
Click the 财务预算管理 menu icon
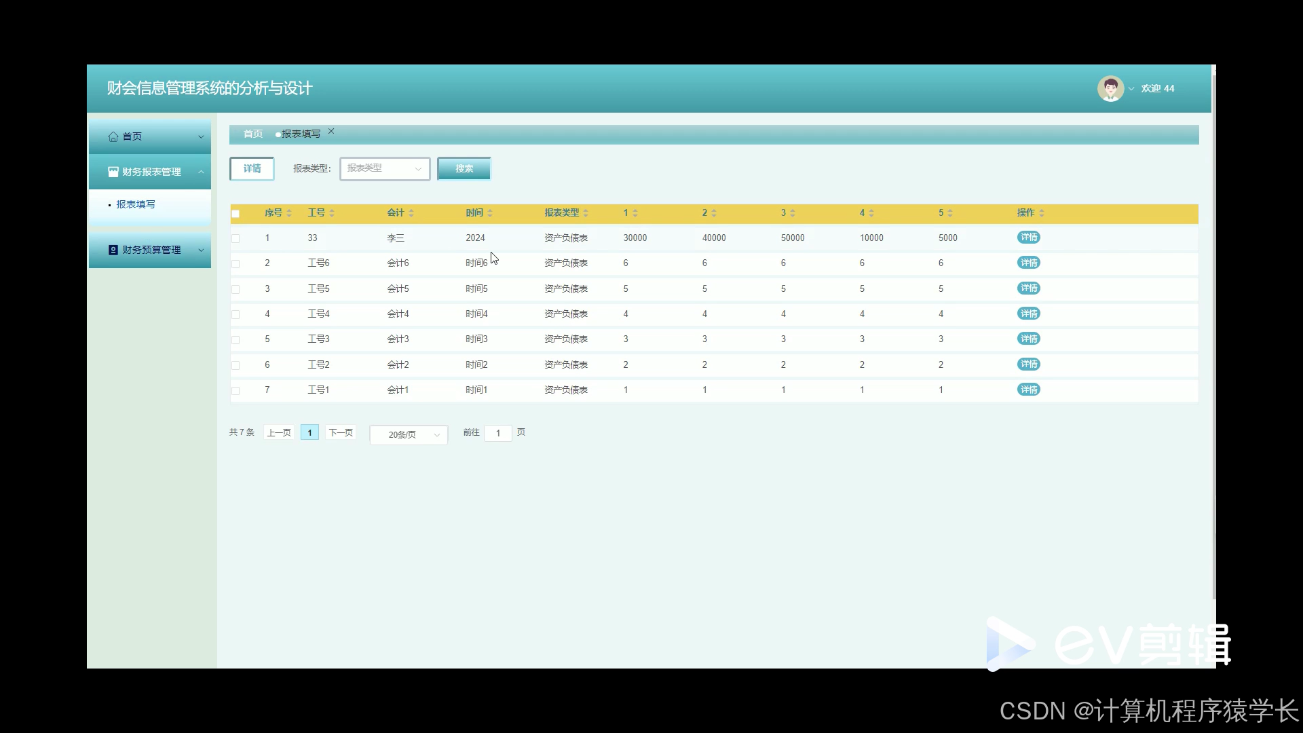click(113, 250)
